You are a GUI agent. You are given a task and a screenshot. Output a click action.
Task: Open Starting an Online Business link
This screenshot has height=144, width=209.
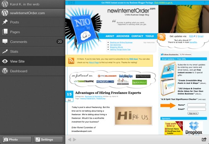pos(121,42)
